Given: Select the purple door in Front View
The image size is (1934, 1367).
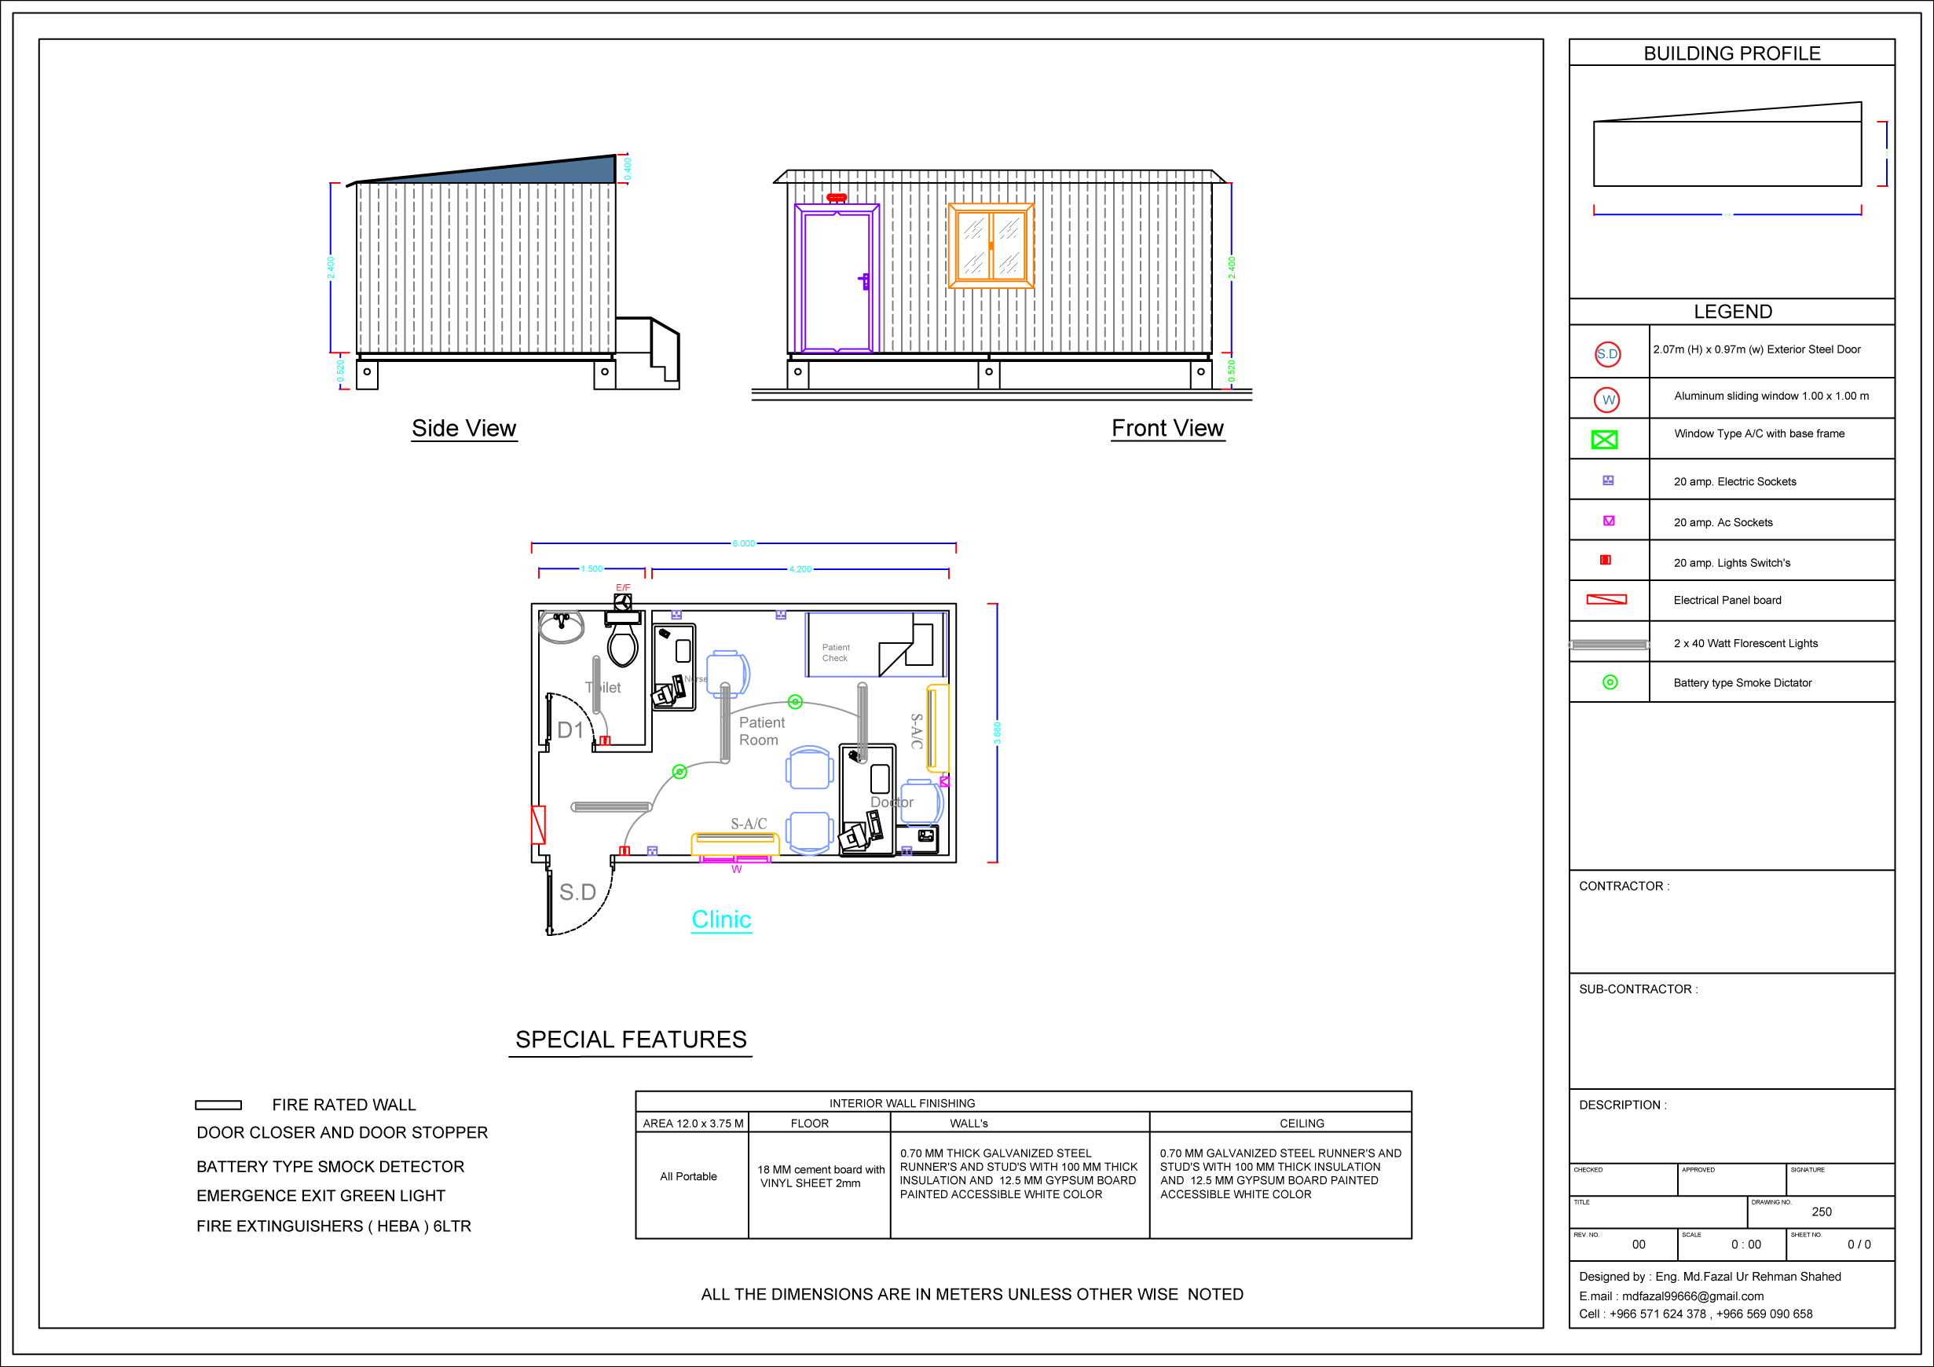Looking at the screenshot, I should coord(837,278).
